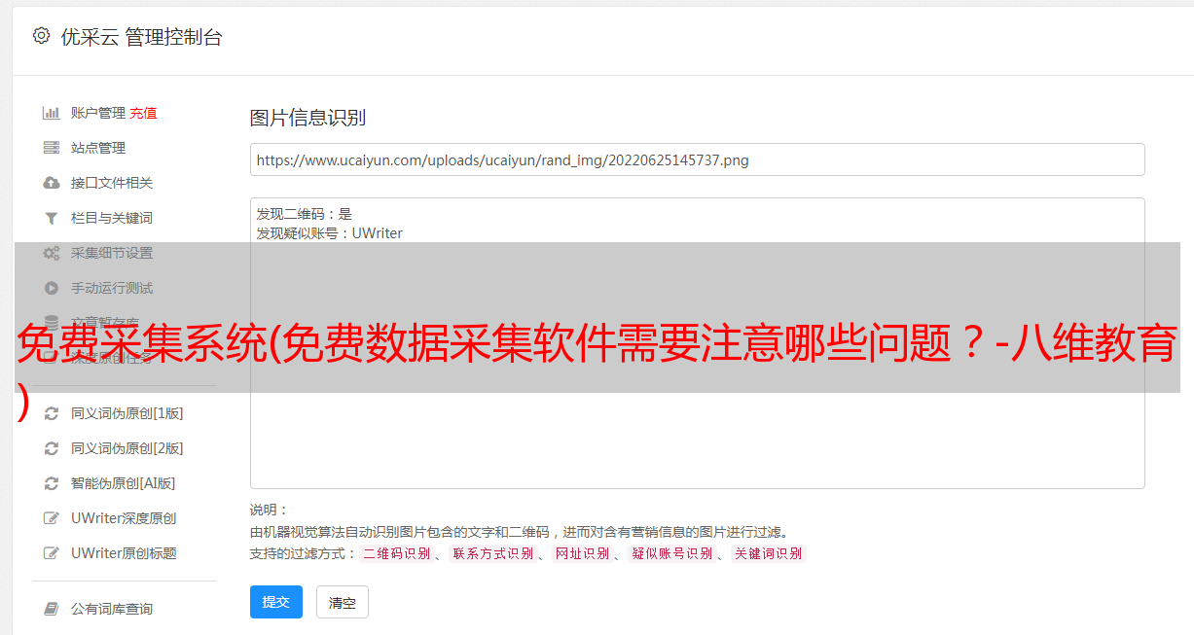Open 栏目与关键词 in the sidebar

coord(112,218)
